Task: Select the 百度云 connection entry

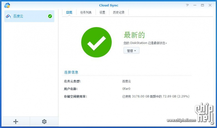Action: [x=29, y=16]
